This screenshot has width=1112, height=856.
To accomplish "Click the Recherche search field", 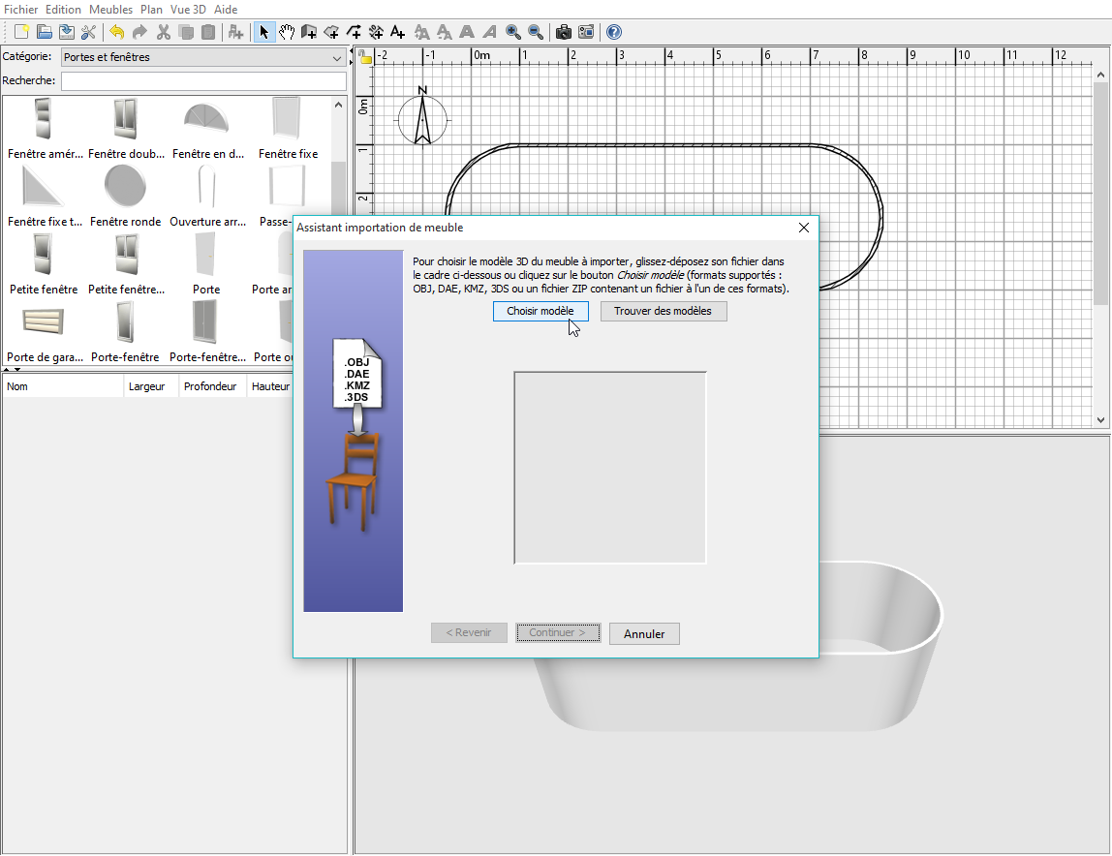I will point(203,80).
